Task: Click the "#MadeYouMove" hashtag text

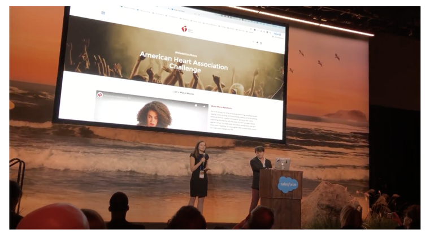Action: (186, 54)
